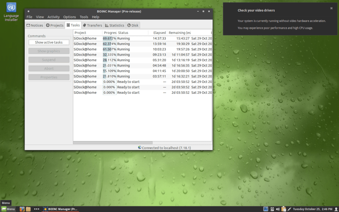Click the 1d 20:00:50 remaining time cell
339x212 pixels.
coord(180,71)
